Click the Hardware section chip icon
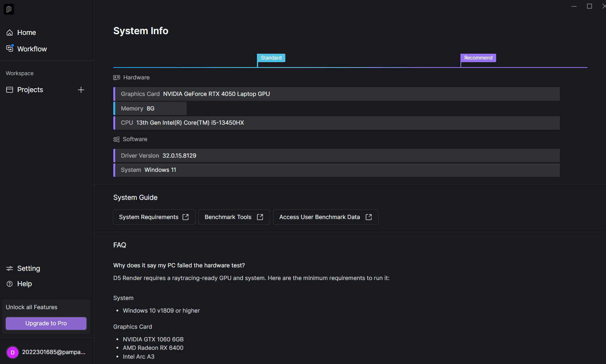This screenshot has height=364, width=606. (117, 77)
